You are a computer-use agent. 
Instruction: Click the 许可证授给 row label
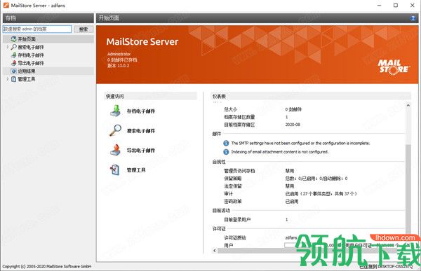click(x=235, y=238)
